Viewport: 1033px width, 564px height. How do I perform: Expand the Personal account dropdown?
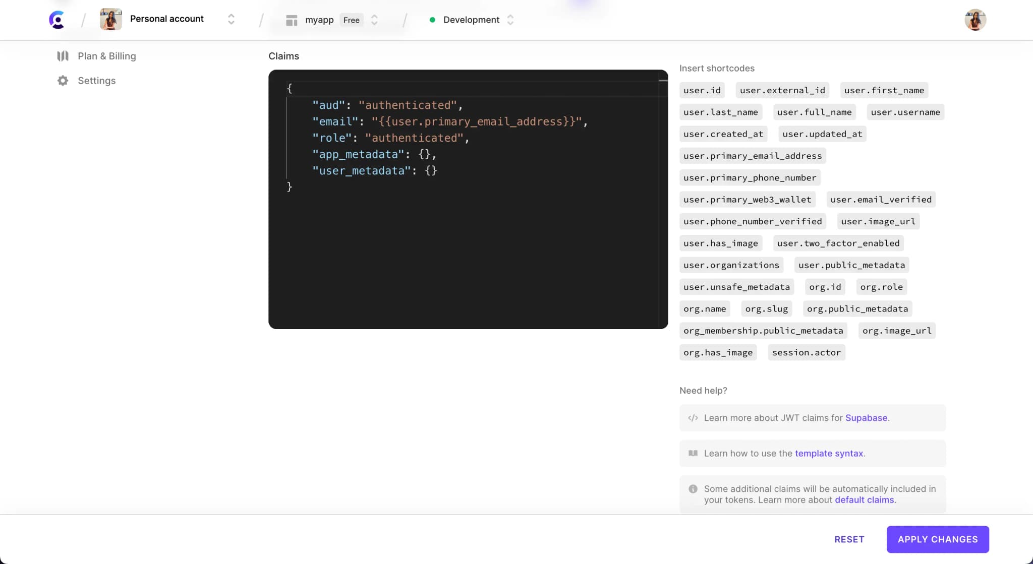pos(231,19)
